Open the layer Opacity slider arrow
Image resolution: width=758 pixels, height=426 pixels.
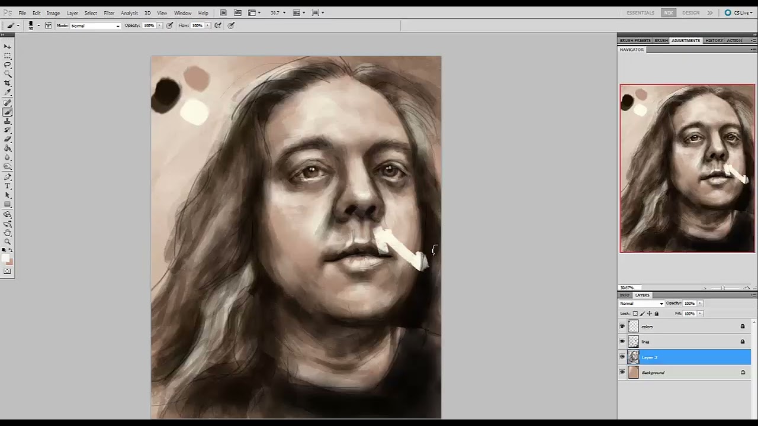pyautogui.click(x=700, y=303)
